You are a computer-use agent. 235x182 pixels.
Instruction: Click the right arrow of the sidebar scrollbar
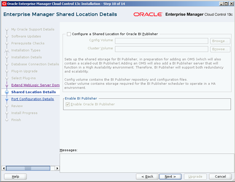(57, 168)
